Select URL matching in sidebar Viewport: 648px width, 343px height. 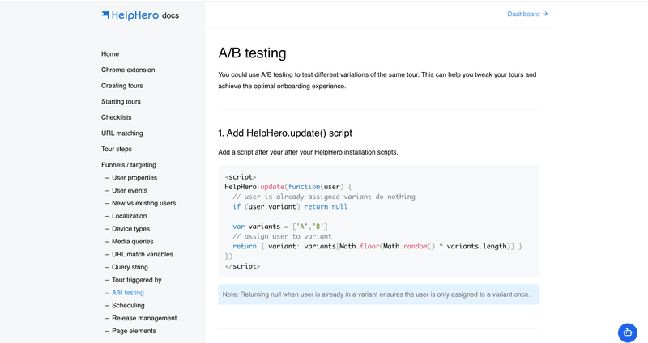[122, 133]
